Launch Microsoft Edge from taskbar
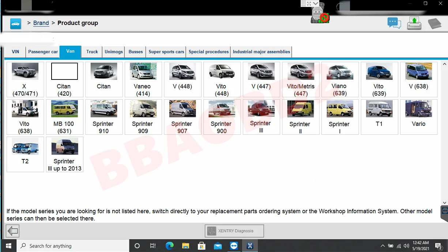 tap(169, 246)
